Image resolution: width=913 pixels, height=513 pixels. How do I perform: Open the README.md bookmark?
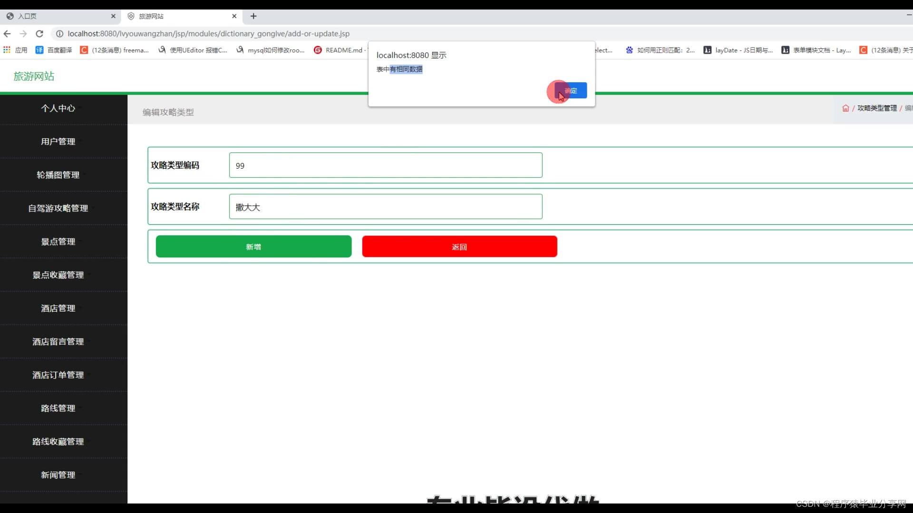(x=339, y=50)
